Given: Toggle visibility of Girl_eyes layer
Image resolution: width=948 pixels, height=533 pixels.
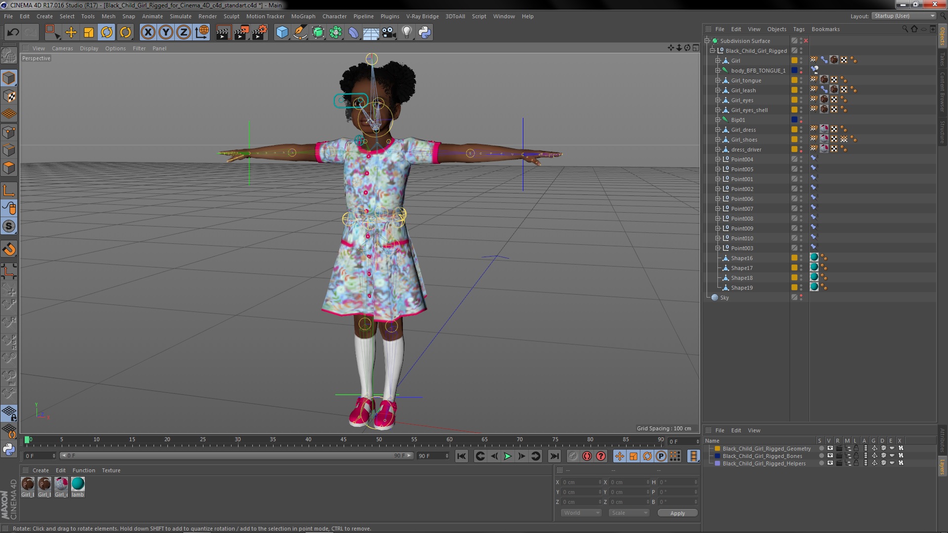Looking at the screenshot, I should [x=801, y=98].
